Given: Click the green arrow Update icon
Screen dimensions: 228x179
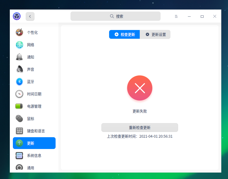Looking at the screenshot, I should [x=19, y=143].
